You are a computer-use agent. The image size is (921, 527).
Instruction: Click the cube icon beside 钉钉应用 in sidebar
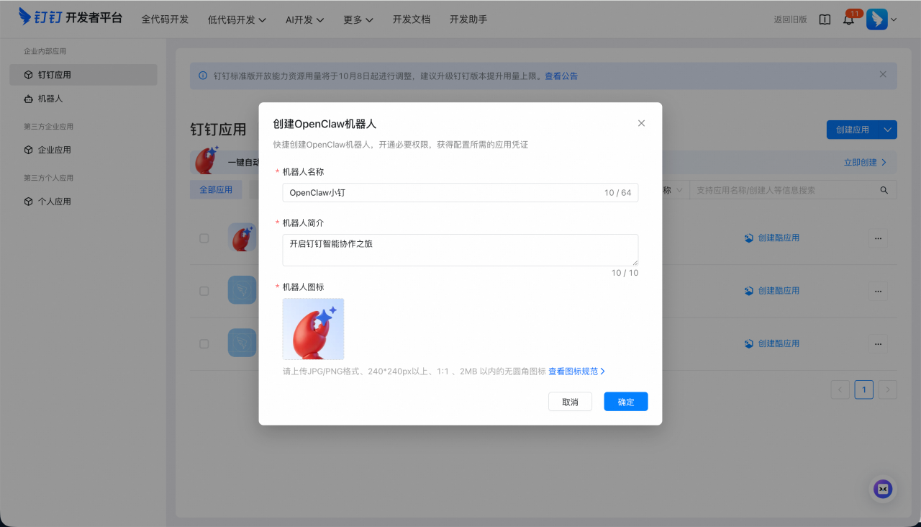(29, 75)
